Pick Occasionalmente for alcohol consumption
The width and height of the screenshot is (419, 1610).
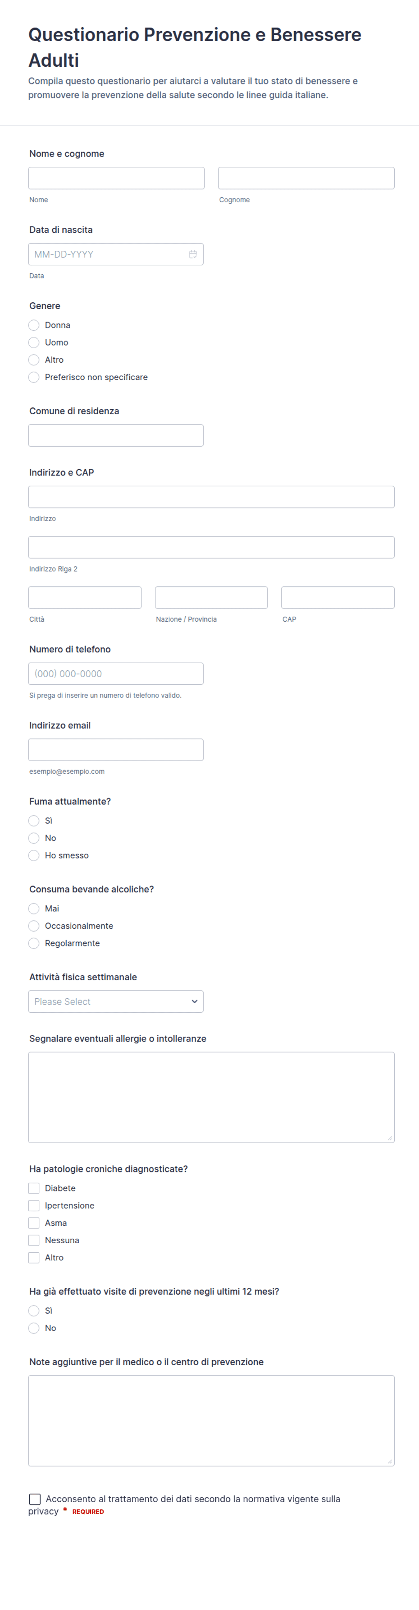coord(34,926)
